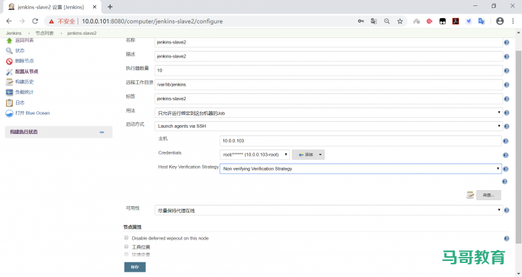Click the description input field
Image resolution: width=522 pixels, height=277 pixels.
pyautogui.click(x=329, y=56)
